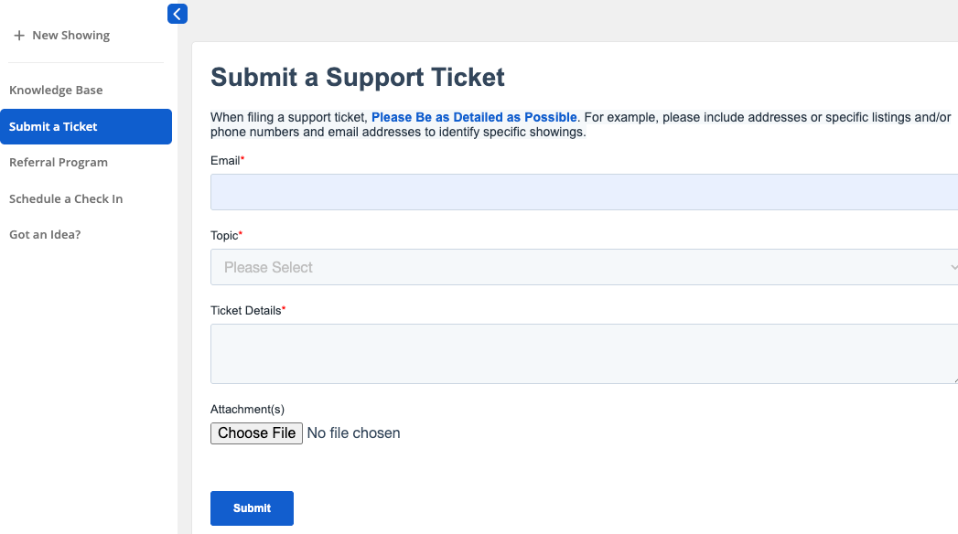Click the No file chosen text
This screenshot has width=958, height=534.
click(353, 433)
